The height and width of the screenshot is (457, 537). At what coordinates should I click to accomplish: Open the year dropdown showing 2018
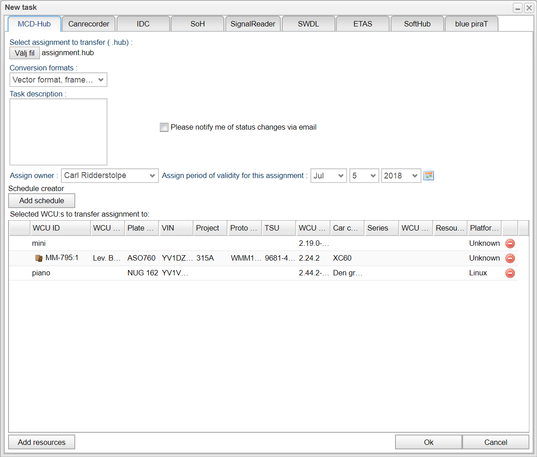pos(401,176)
